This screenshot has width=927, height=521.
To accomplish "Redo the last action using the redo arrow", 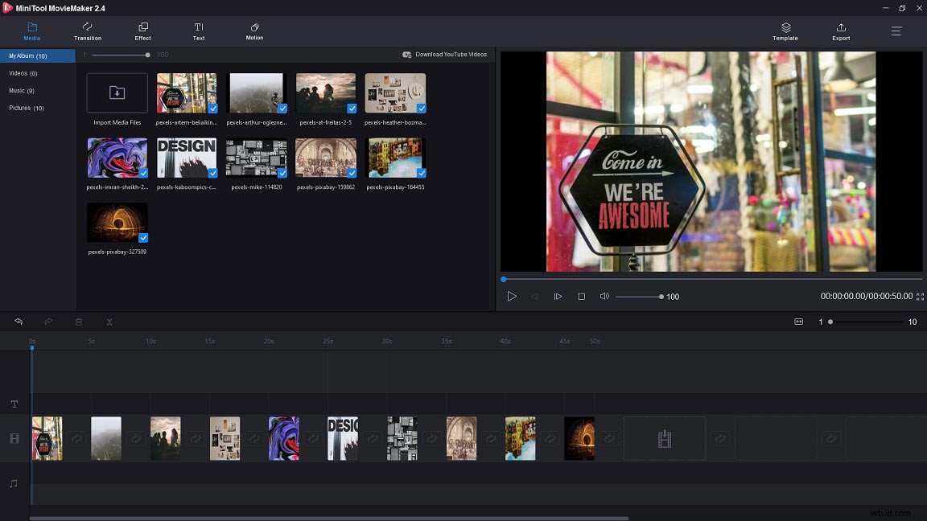I will tap(47, 322).
